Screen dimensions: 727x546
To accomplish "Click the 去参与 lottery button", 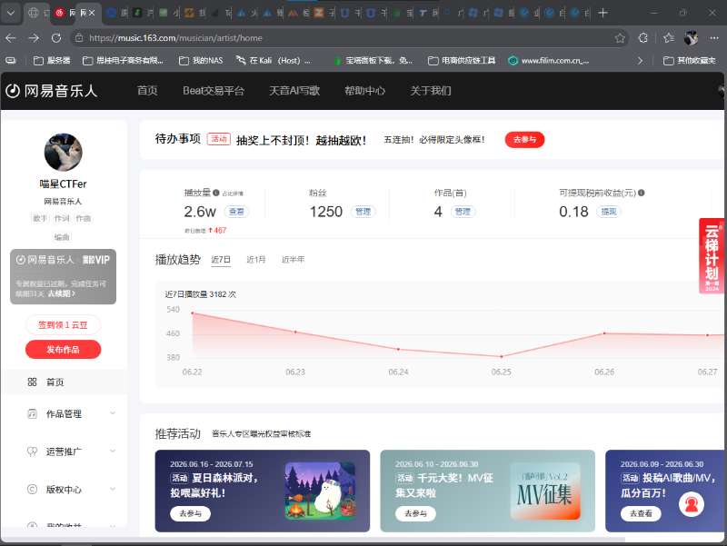I will click(524, 140).
